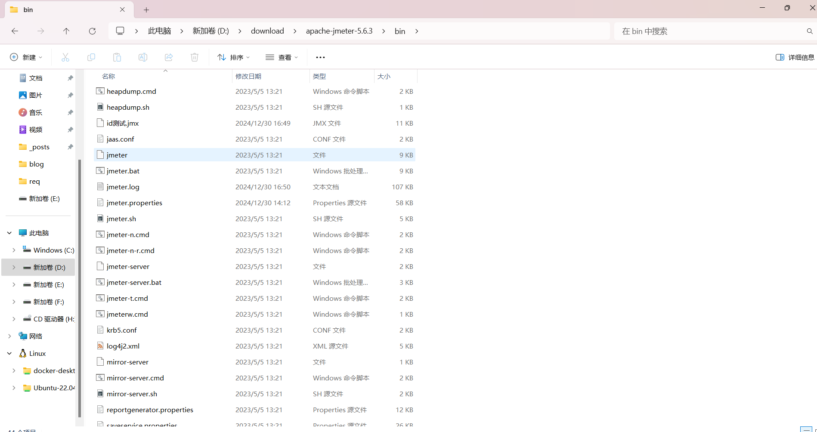Open the 排序 sort dropdown
This screenshot has height=432, width=817.
(234, 57)
